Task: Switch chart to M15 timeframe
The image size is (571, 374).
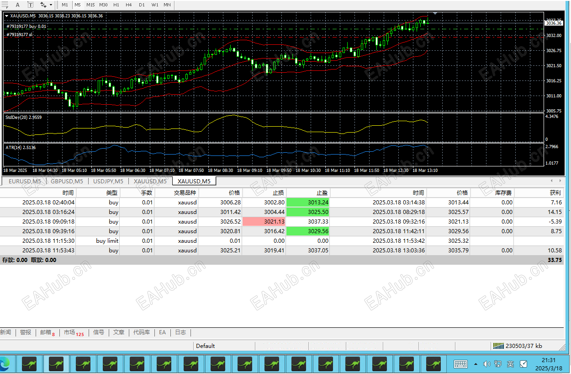Action: (x=90, y=5)
